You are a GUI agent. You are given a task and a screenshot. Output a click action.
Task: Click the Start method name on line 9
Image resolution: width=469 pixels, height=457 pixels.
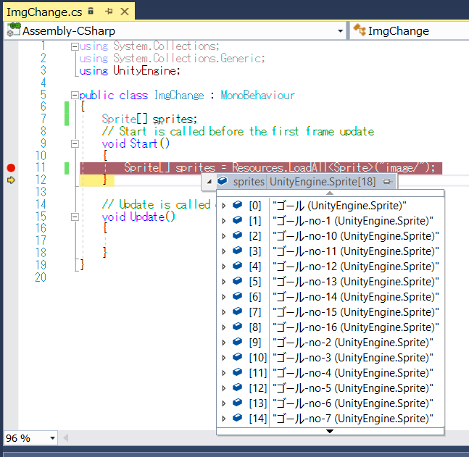pos(144,144)
